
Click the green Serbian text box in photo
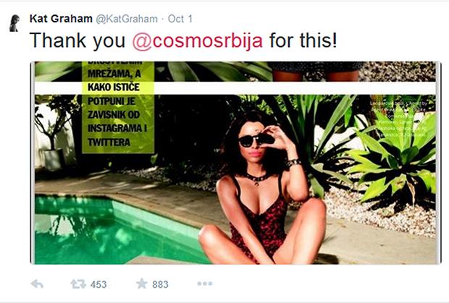118,108
